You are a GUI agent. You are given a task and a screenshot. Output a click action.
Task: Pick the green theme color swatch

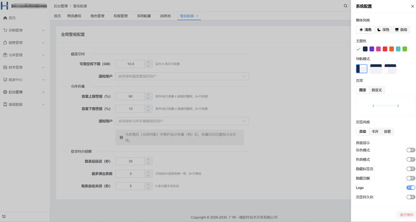pos(405,49)
